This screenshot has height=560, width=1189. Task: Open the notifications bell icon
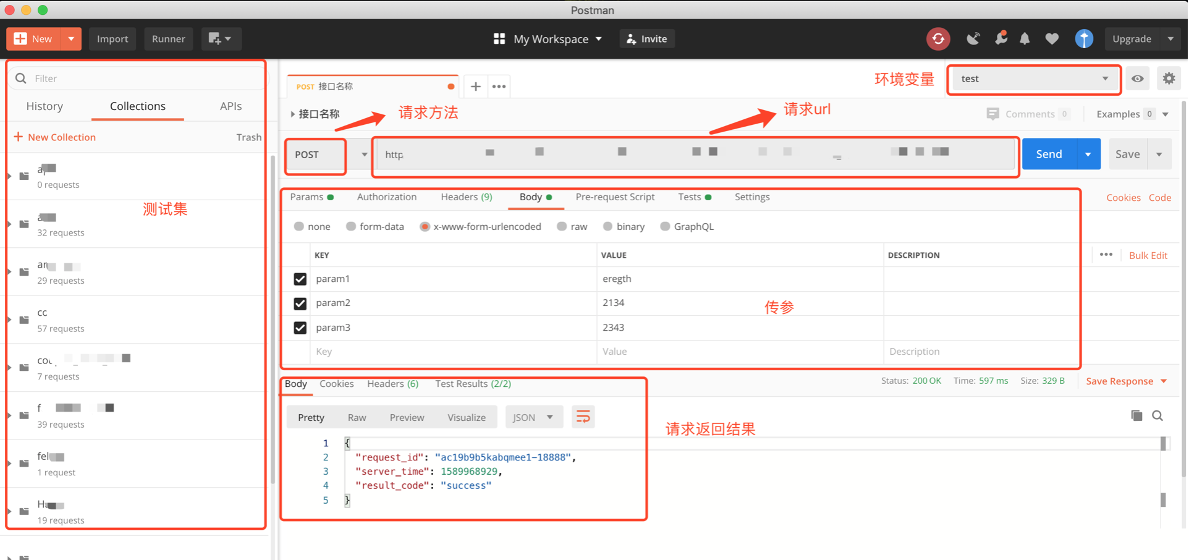click(1025, 39)
